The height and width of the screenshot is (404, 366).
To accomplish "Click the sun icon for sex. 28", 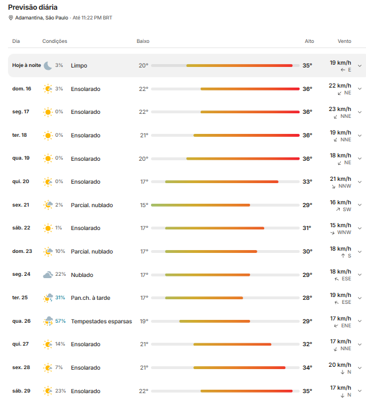I will tap(47, 368).
